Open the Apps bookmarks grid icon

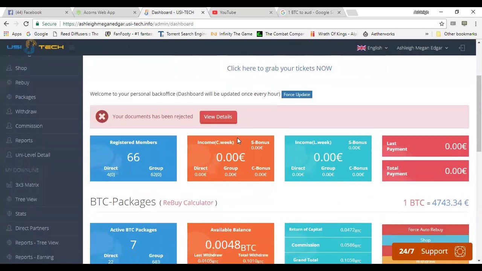coord(6,34)
